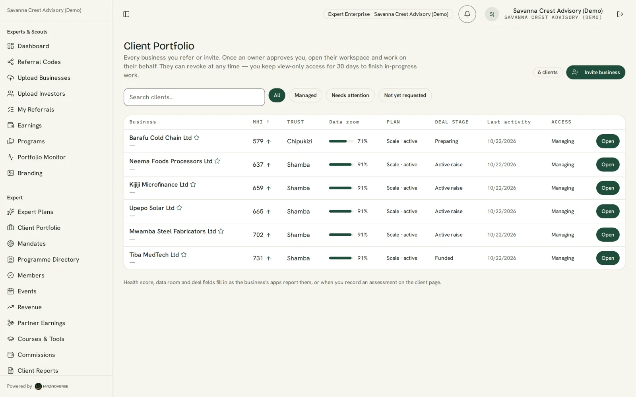Open Upepo Solar Ltd workspace
Viewport: 636px width, 397px height.
click(x=608, y=212)
